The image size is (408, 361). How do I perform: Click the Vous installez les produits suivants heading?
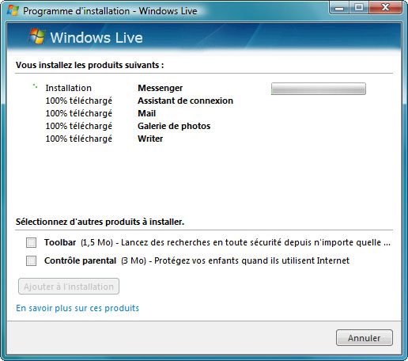[x=90, y=65]
